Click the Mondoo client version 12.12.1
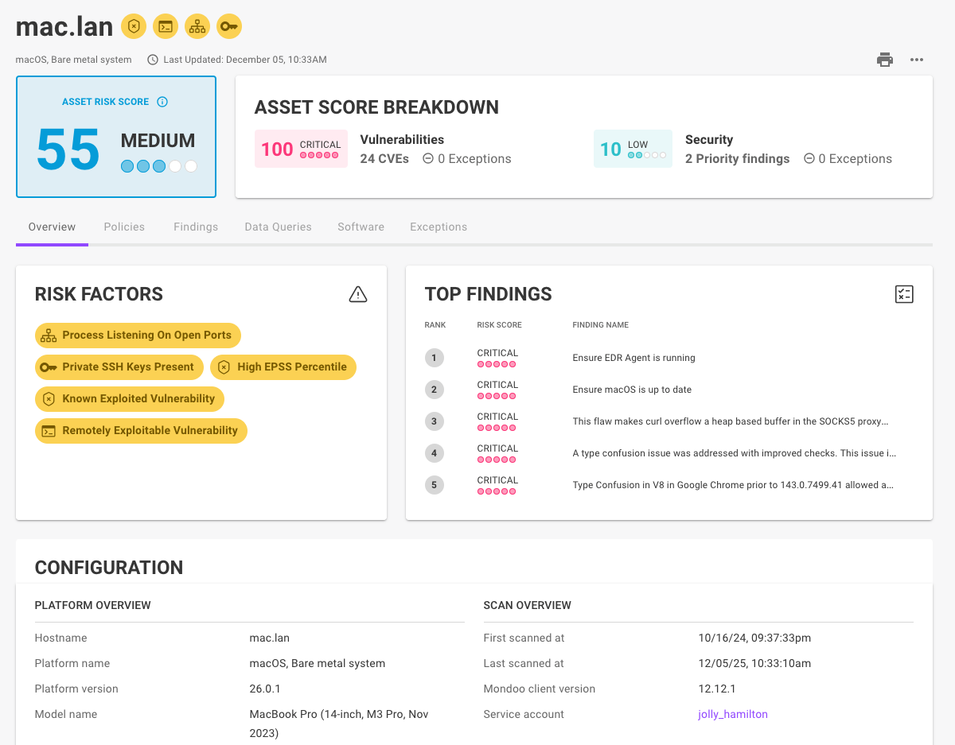The width and height of the screenshot is (955, 745). coord(716,689)
